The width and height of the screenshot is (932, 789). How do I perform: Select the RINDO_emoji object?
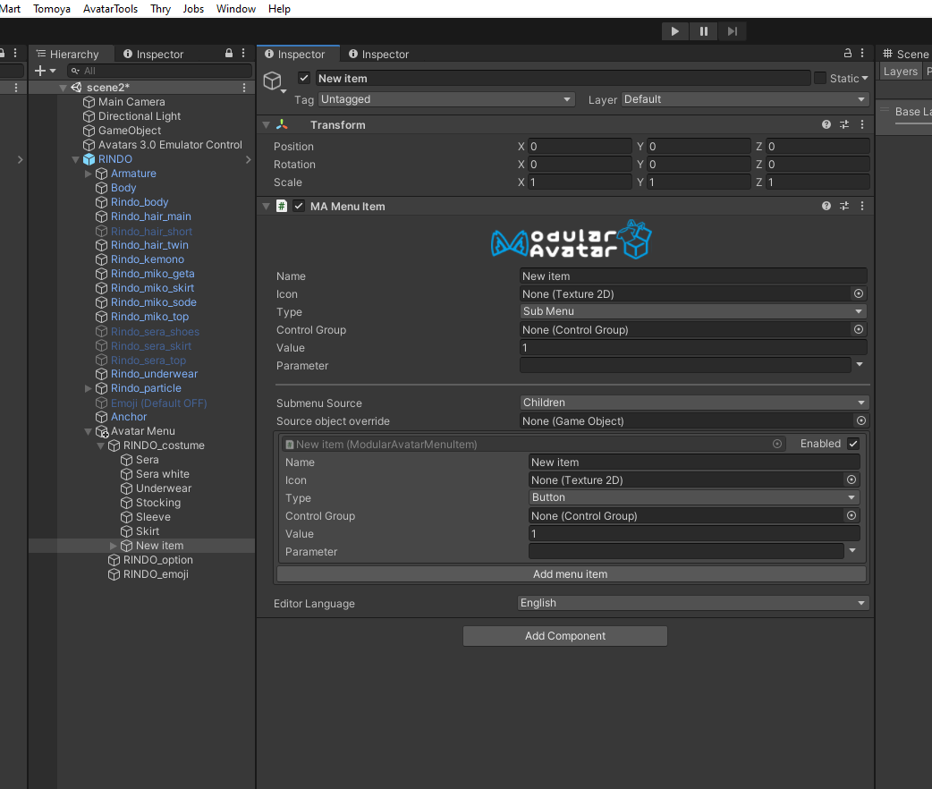[156, 574]
